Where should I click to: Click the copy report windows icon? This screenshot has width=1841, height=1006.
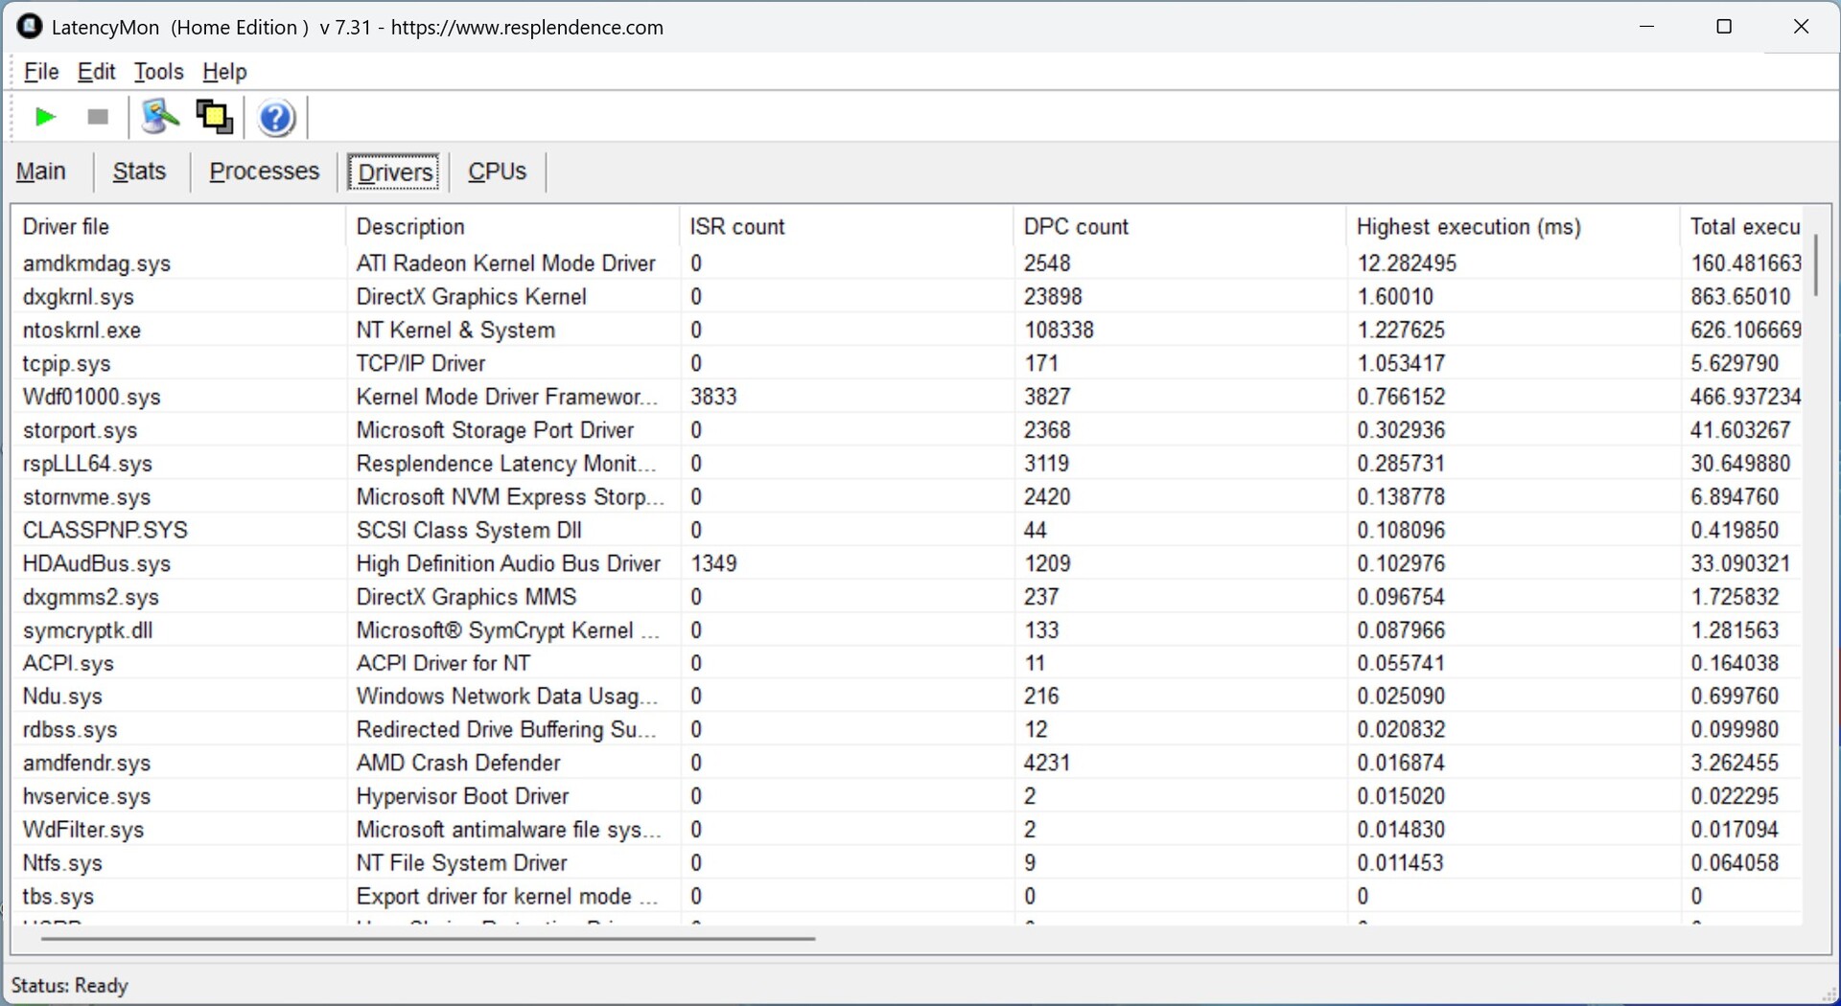[x=214, y=117]
